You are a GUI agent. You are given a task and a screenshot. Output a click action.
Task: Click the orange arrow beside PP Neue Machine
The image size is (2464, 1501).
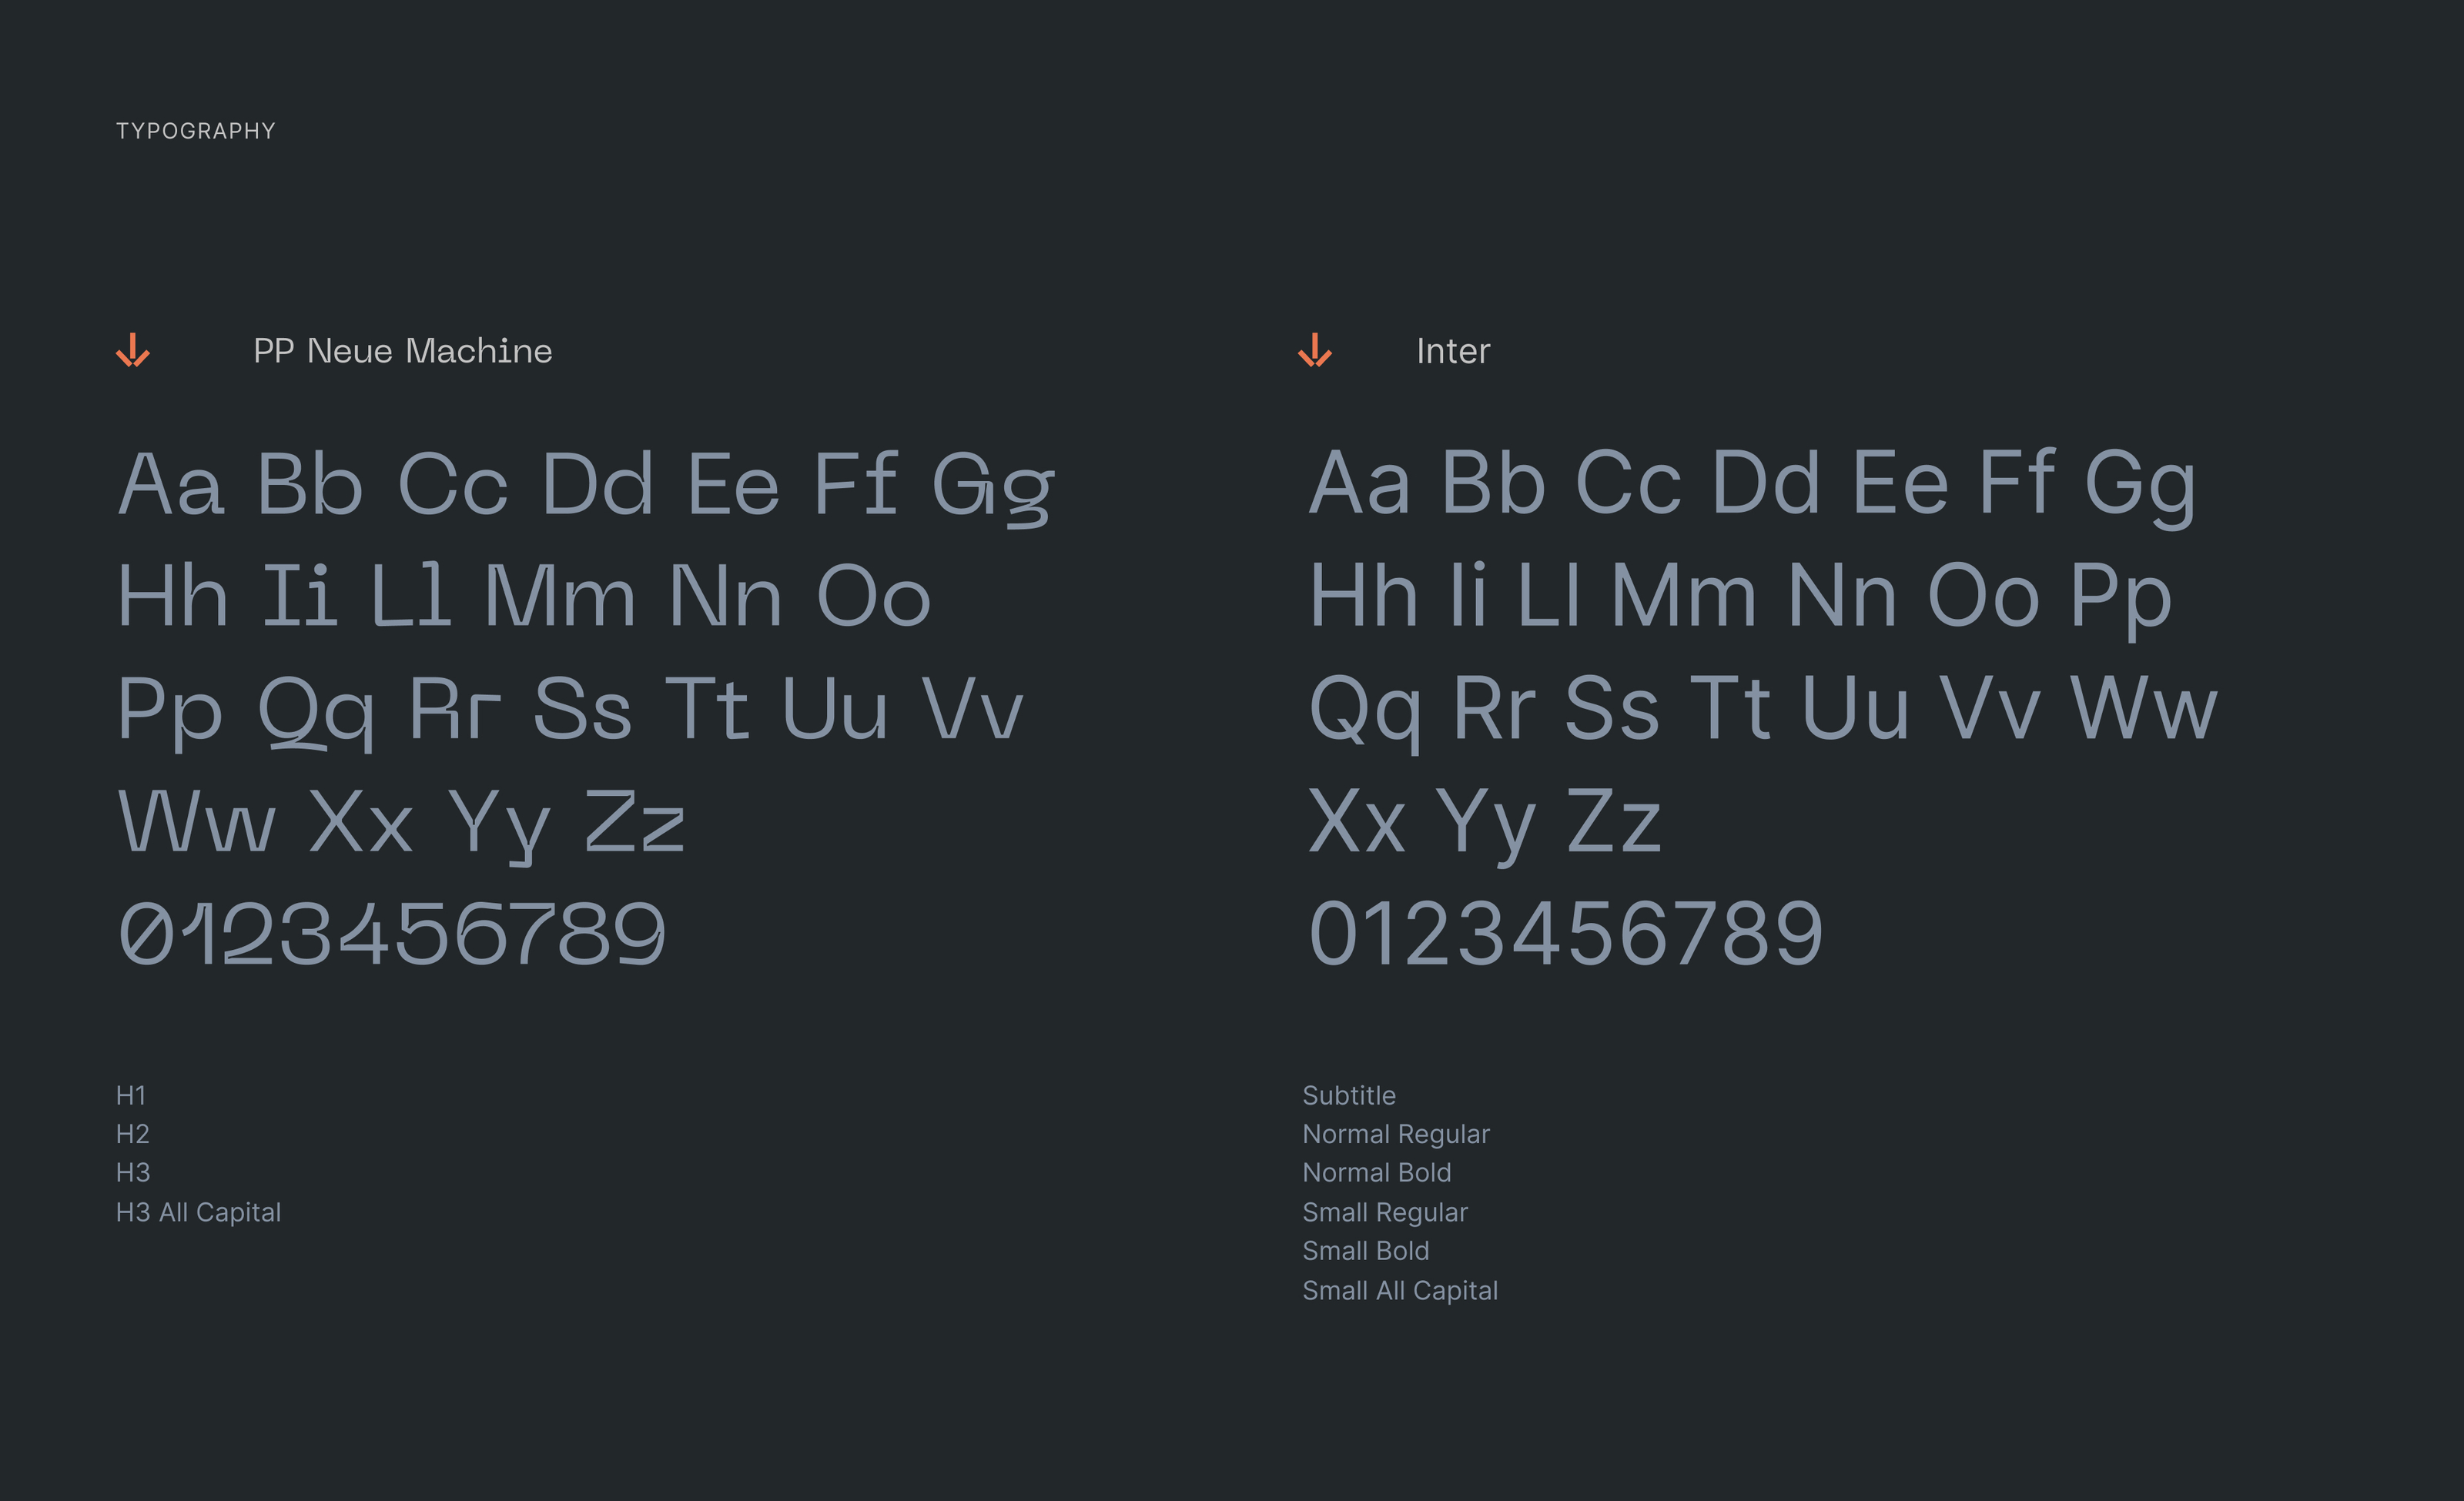[133, 351]
